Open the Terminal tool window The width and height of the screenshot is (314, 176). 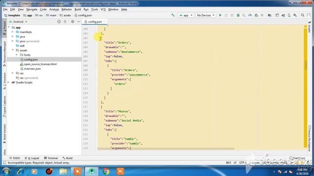tap(51, 158)
